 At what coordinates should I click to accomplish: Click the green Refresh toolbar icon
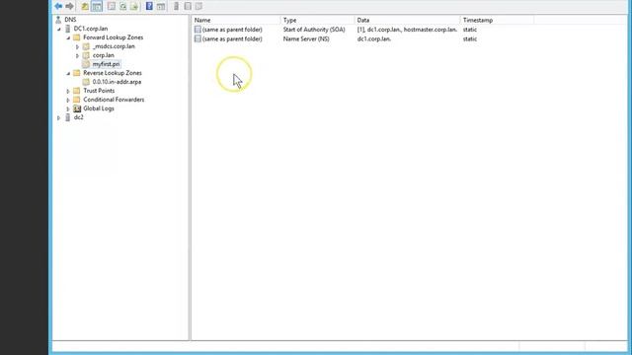[122, 6]
